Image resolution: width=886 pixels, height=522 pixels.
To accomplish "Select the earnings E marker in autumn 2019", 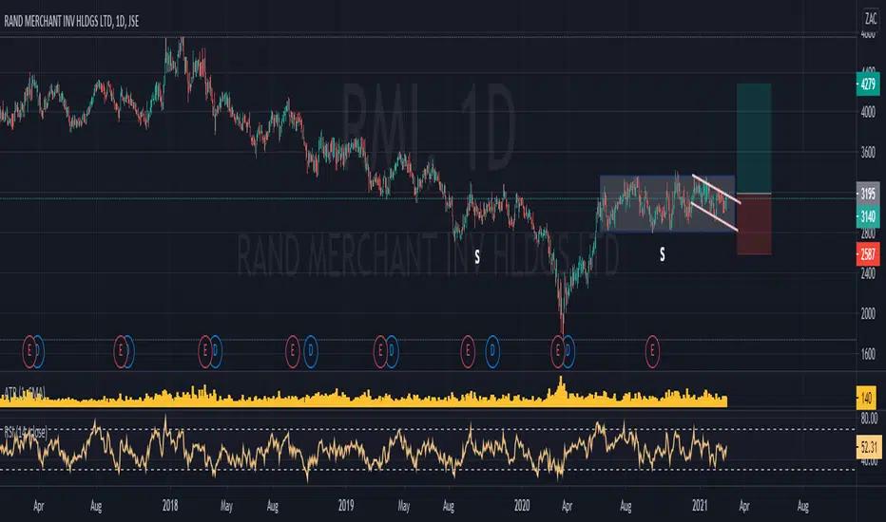I will coord(468,351).
